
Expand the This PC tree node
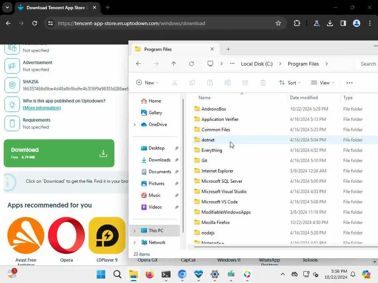tap(134, 231)
